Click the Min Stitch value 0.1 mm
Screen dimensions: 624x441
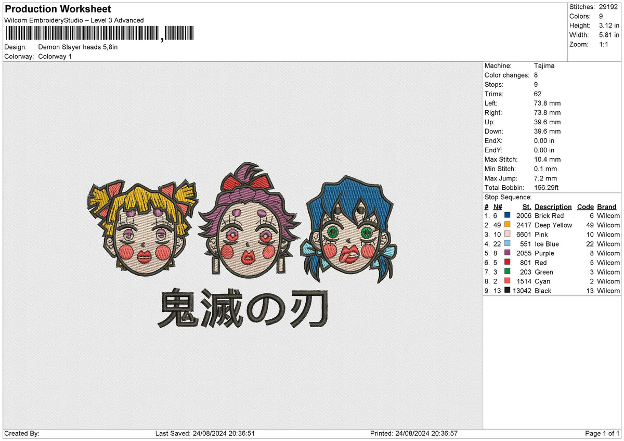(x=545, y=168)
